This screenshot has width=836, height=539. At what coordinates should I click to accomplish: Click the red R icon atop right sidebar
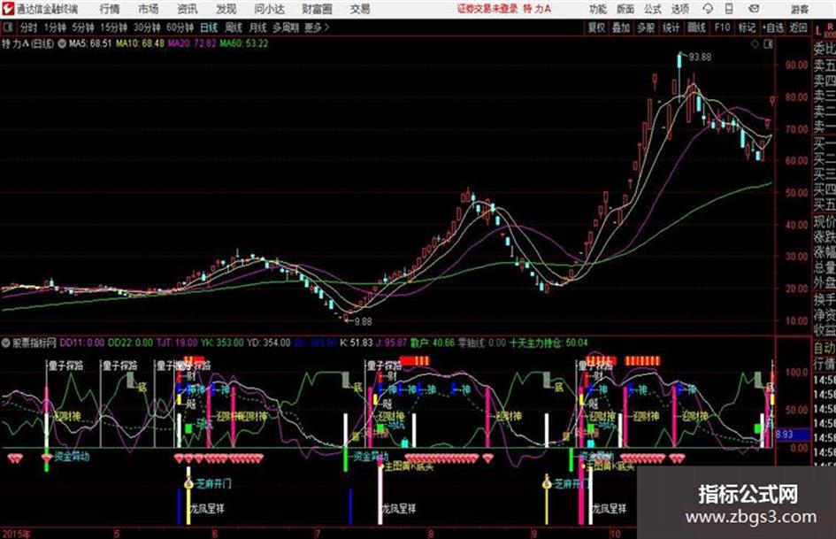tap(830, 27)
